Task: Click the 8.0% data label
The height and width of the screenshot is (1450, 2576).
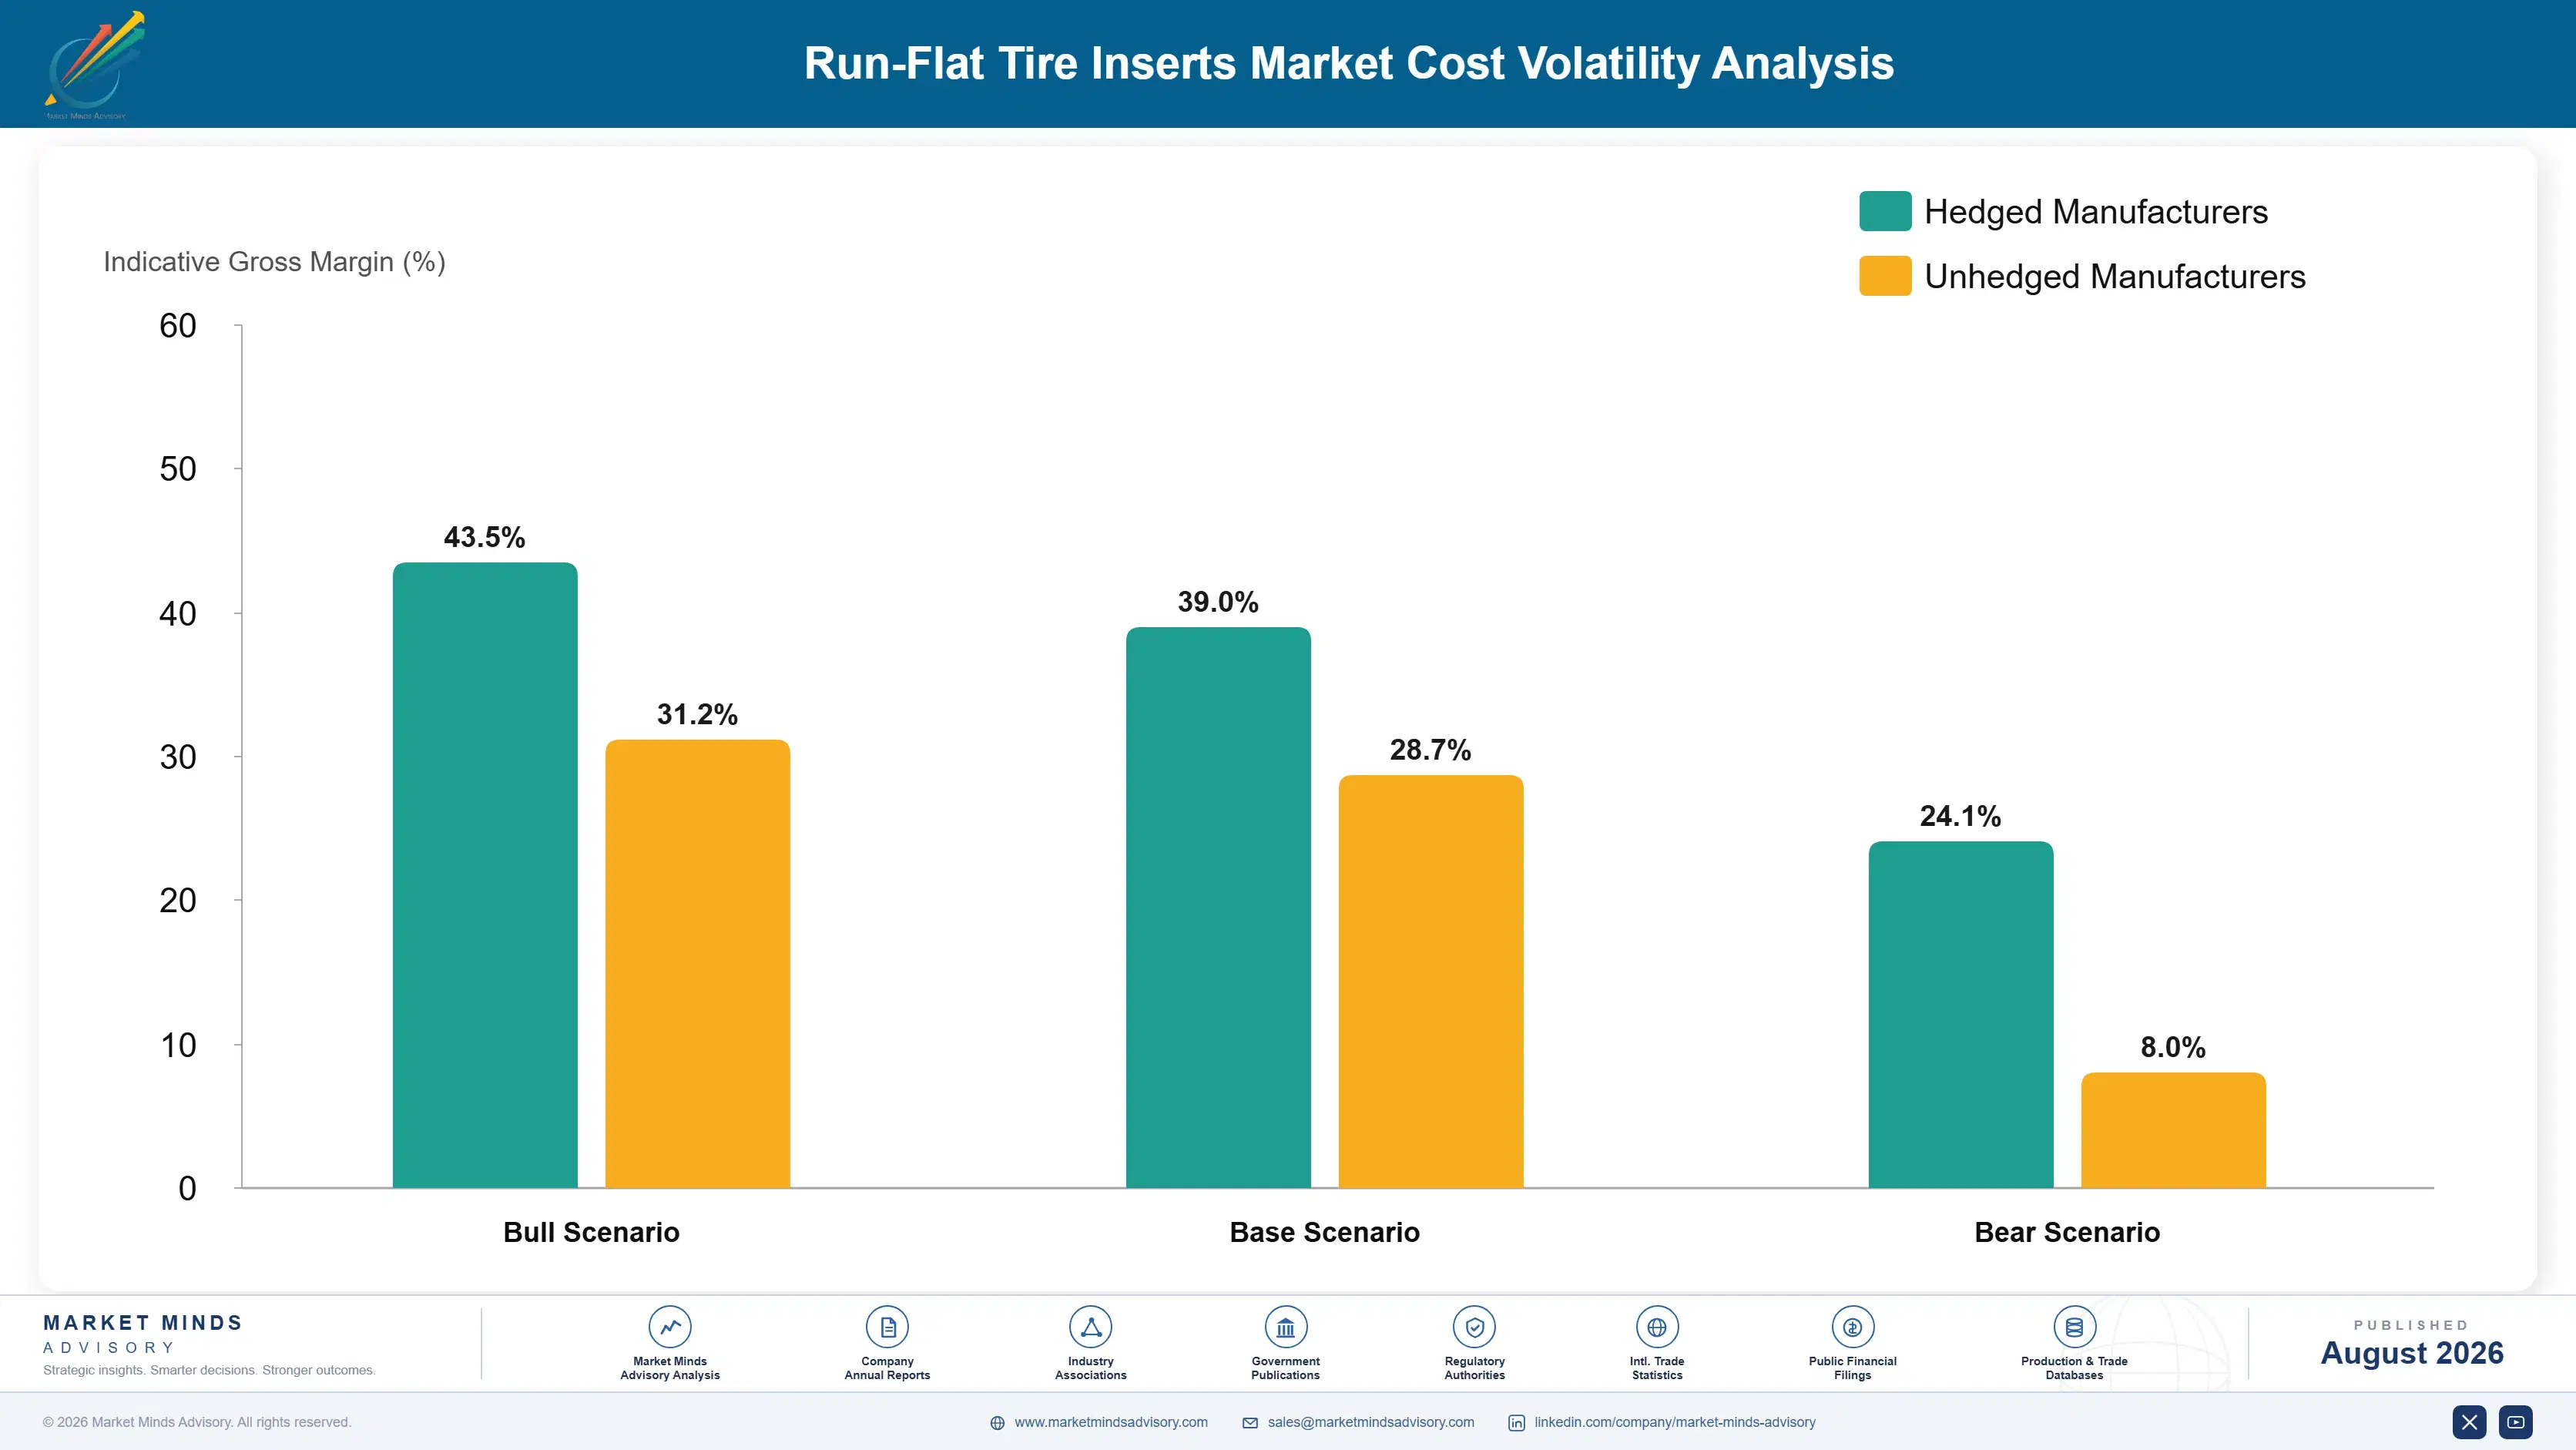Action: [2173, 1047]
